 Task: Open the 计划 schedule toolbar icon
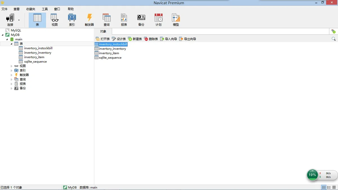159,20
